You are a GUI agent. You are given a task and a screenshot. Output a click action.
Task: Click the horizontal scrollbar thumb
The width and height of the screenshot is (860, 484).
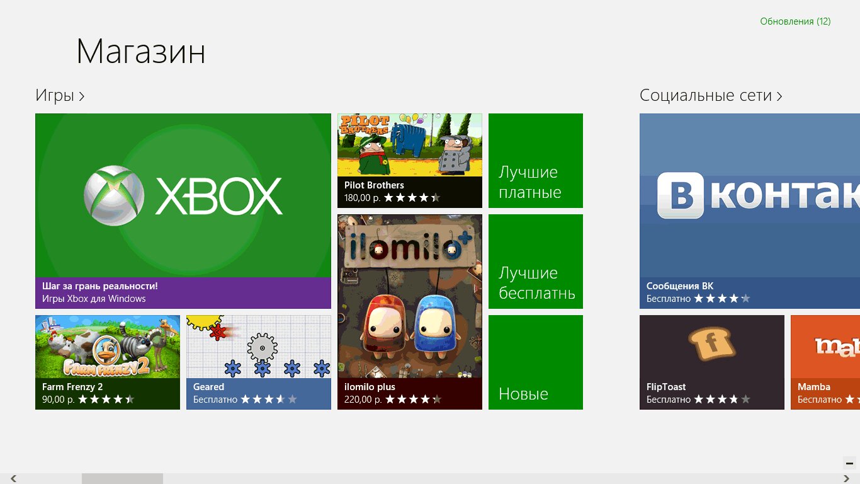[122, 479]
